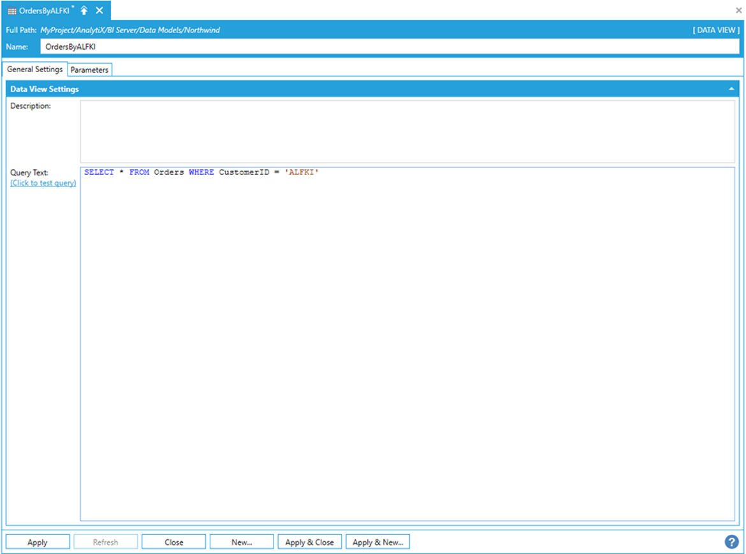Collapse the Data View Settings section
This screenshot has height=554, width=746.
pos(731,89)
